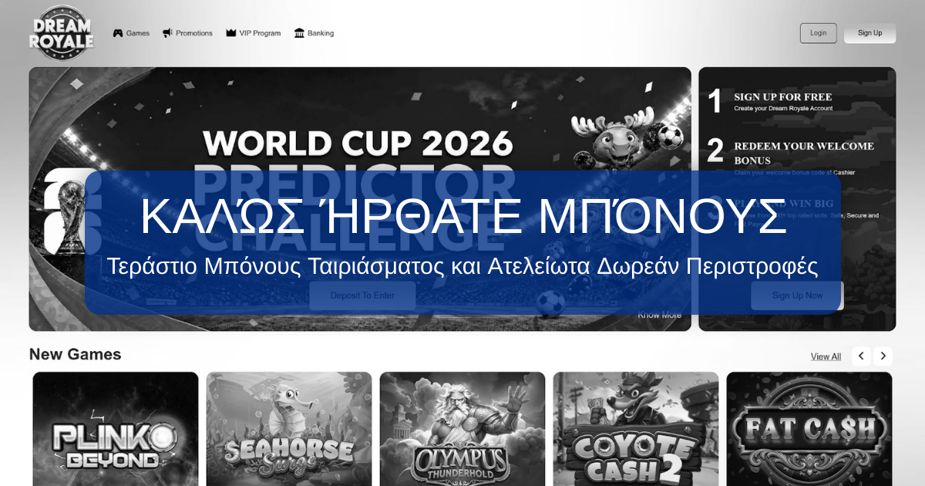This screenshot has height=486, width=925.
Task: Click the Know More link
Action: pos(659,315)
